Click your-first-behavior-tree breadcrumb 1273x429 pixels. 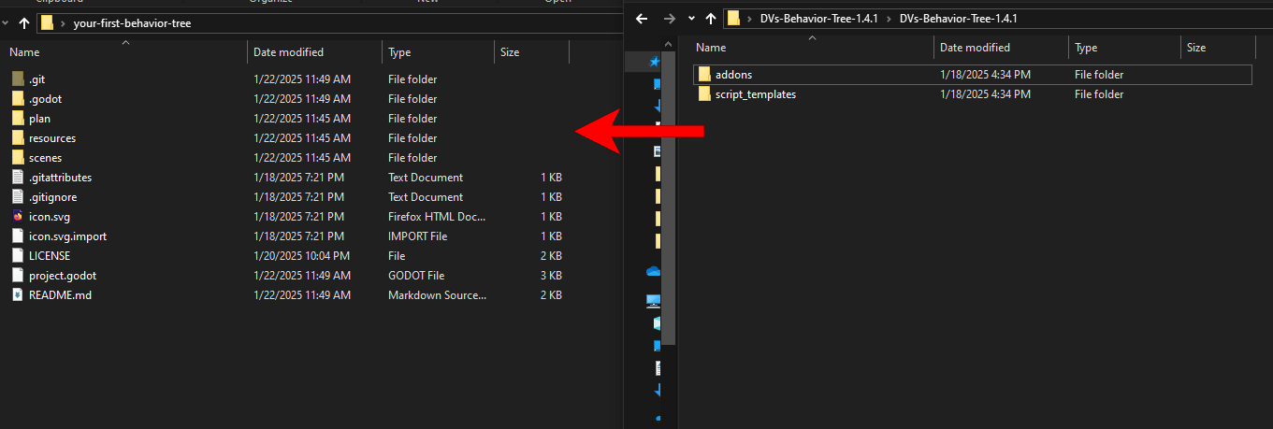tap(132, 22)
